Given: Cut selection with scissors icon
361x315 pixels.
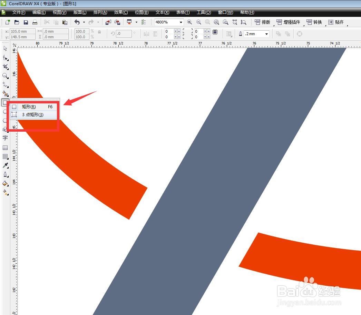Looking at the screenshot, I should pos(47,22).
